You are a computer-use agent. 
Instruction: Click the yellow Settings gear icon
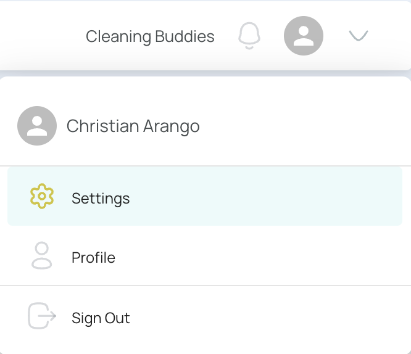[x=42, y=196]
